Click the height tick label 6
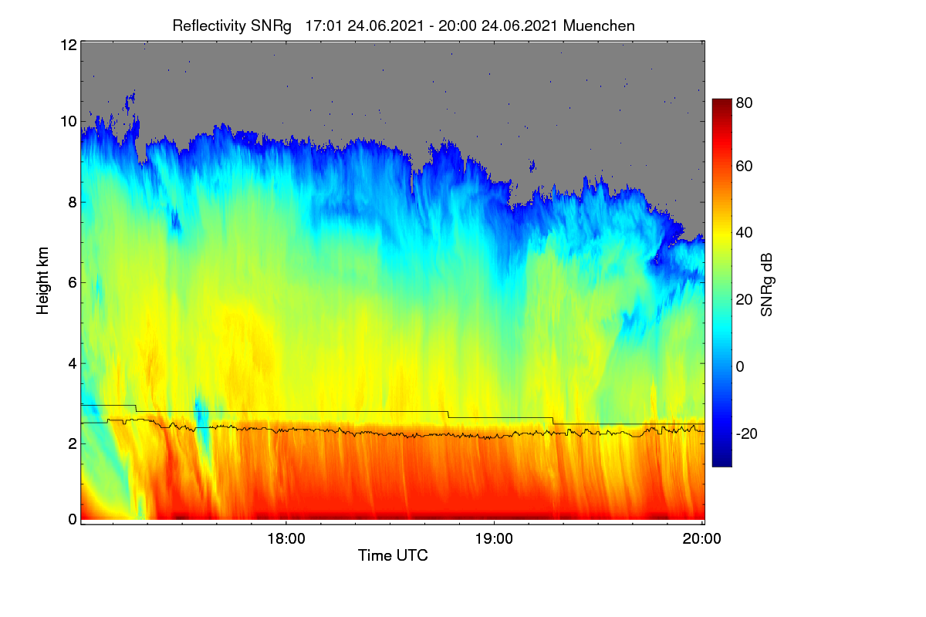 point(72,282)
